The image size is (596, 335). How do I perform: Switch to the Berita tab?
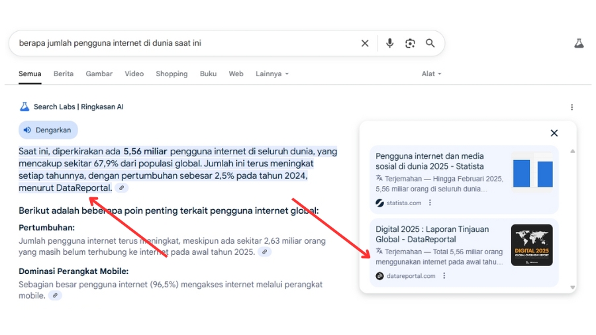click(64, 73)
